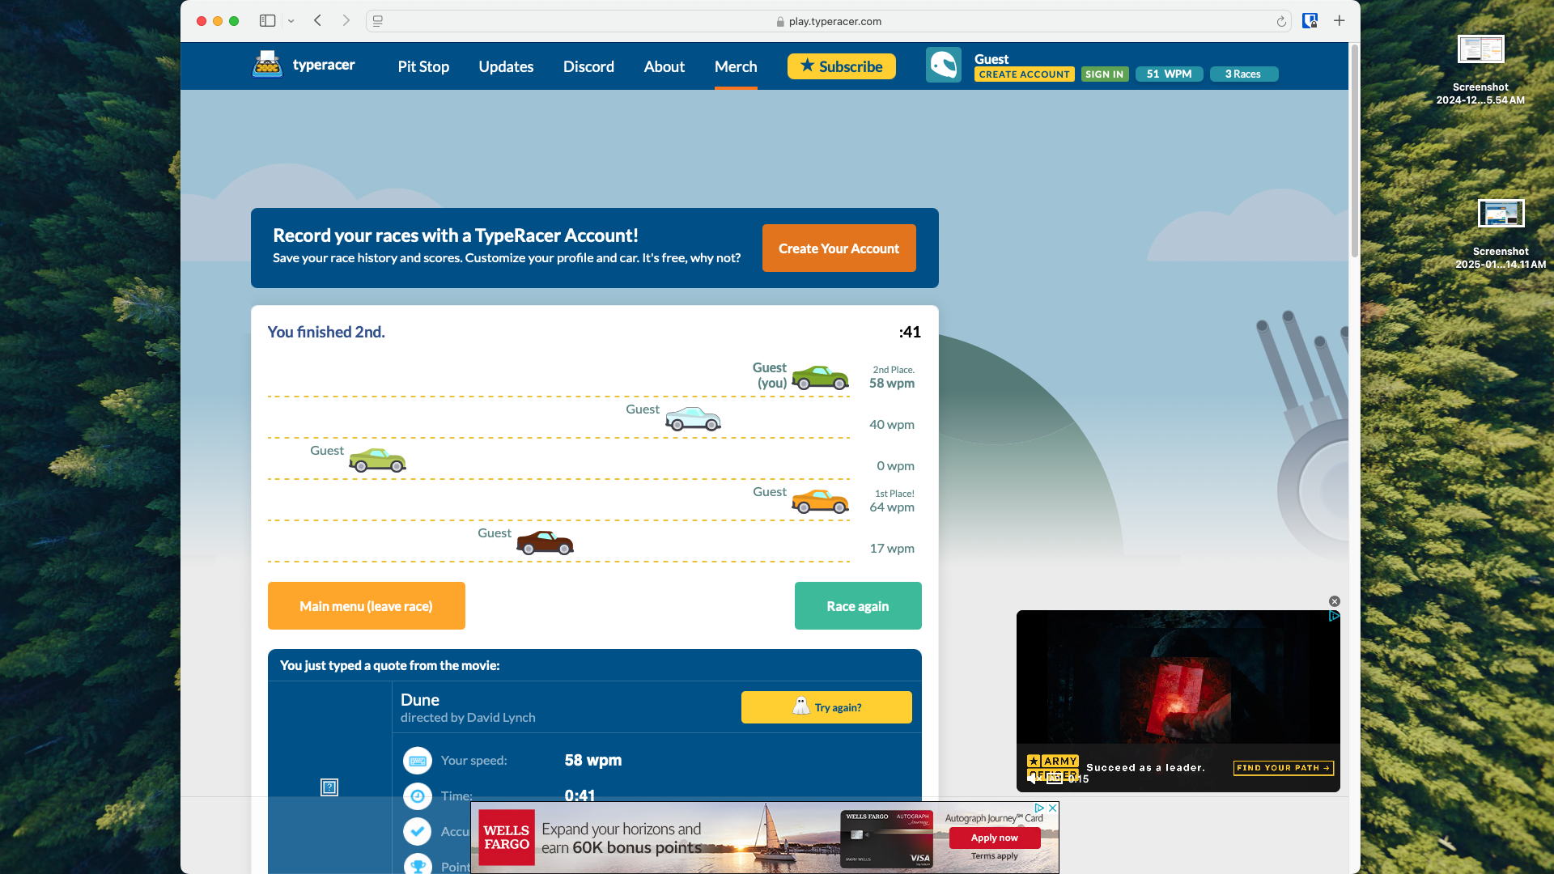Open the sidebar options chevron dropdown
Screen dimensions: 1554x874
point(291,21)
